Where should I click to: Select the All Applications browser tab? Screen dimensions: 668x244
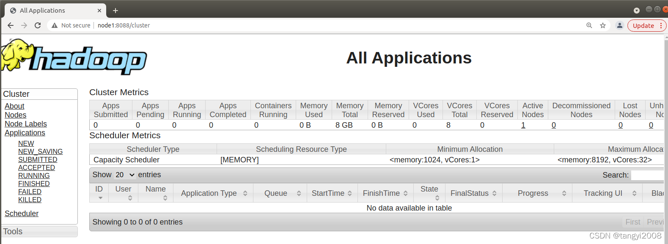click(55, 11)
